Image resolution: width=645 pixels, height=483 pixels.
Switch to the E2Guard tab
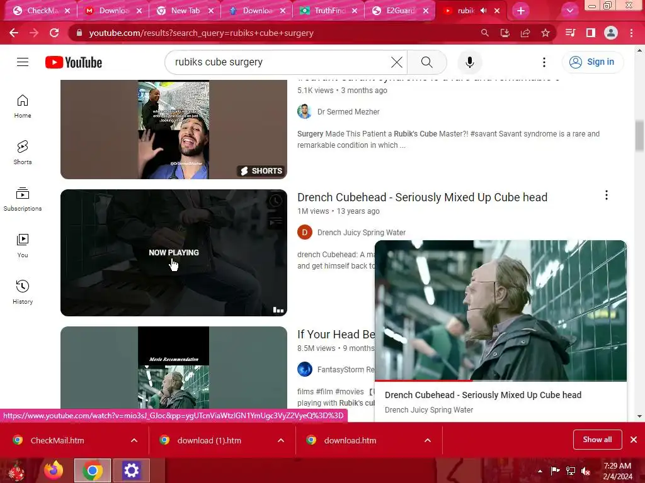tap(396, 11)
